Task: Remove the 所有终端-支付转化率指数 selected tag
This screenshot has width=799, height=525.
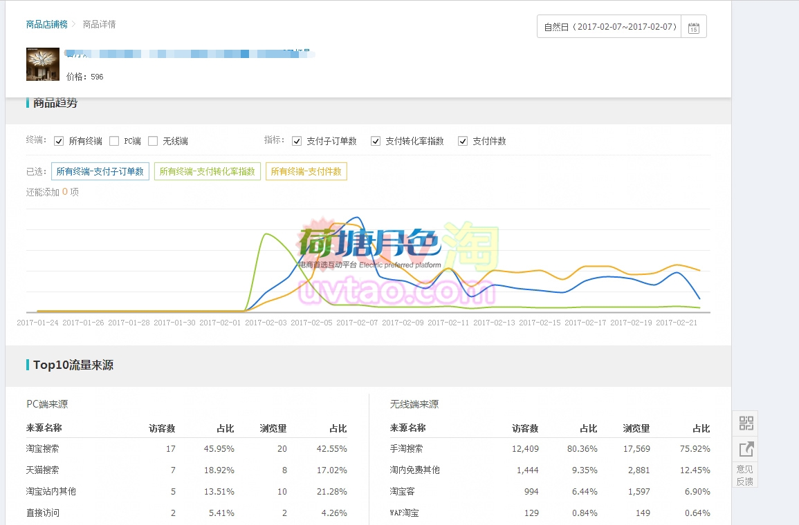Action: point(207,171)
